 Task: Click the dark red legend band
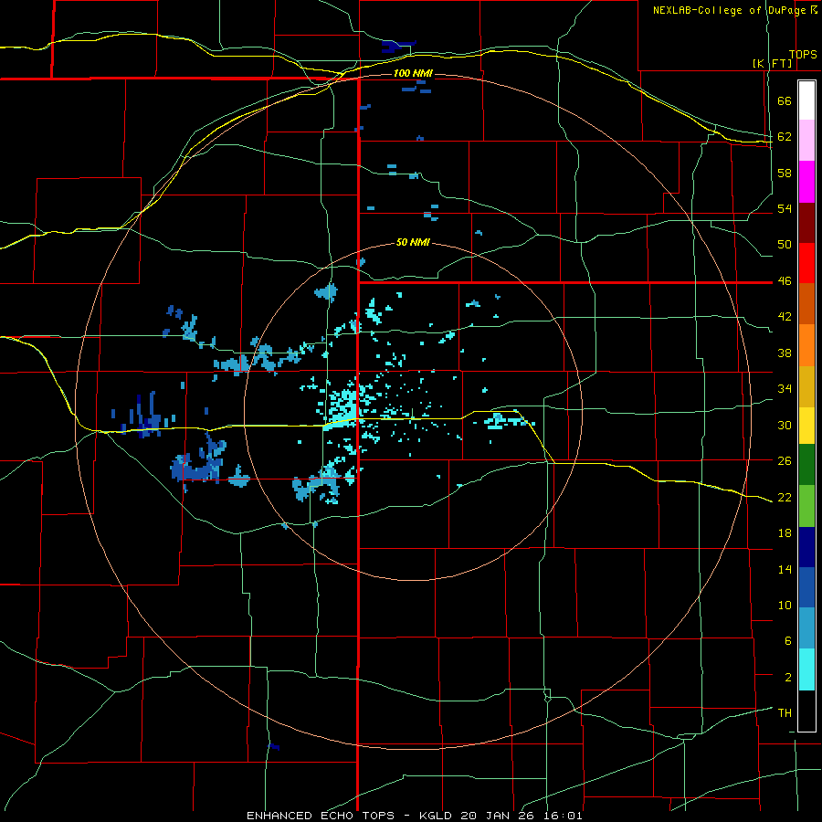[806, 222]
